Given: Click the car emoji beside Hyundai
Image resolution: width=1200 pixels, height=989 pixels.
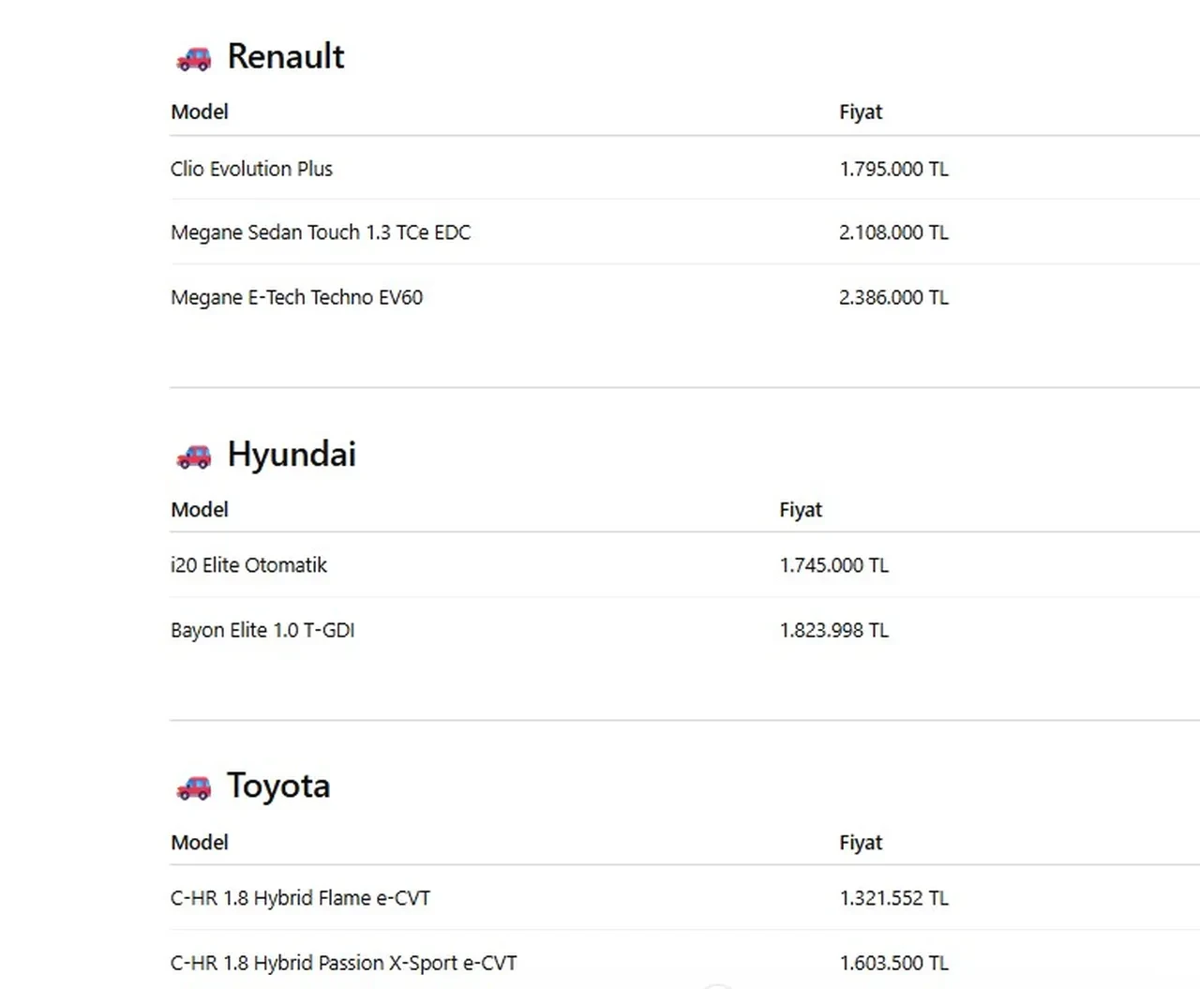Looking at the screenshot, I should click(194, 457).
